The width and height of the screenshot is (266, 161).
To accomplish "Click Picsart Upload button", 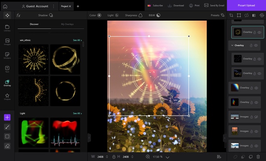I will pyautogui.click(x=246, y=5).
